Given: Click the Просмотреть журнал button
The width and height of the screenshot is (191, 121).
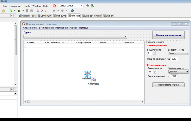Looking at the screenshot, I should click(169, 85).
